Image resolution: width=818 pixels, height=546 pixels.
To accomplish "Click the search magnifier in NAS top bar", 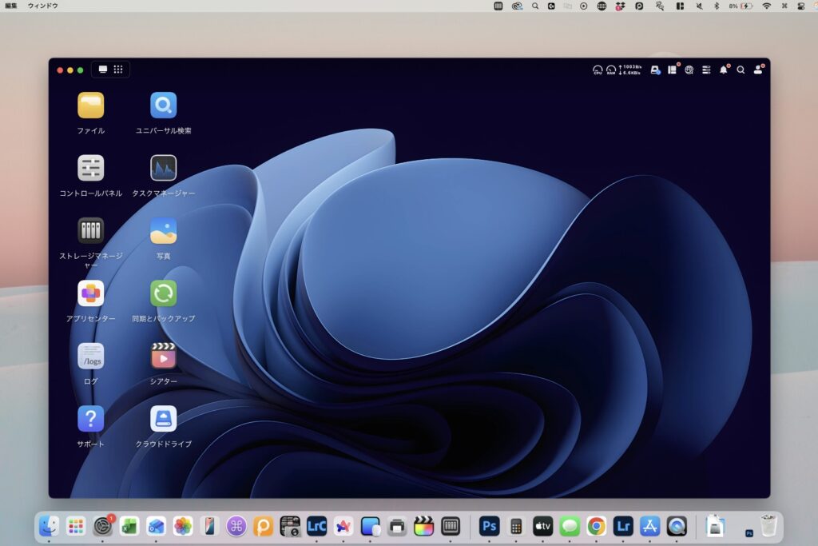I will click(741, 70).
